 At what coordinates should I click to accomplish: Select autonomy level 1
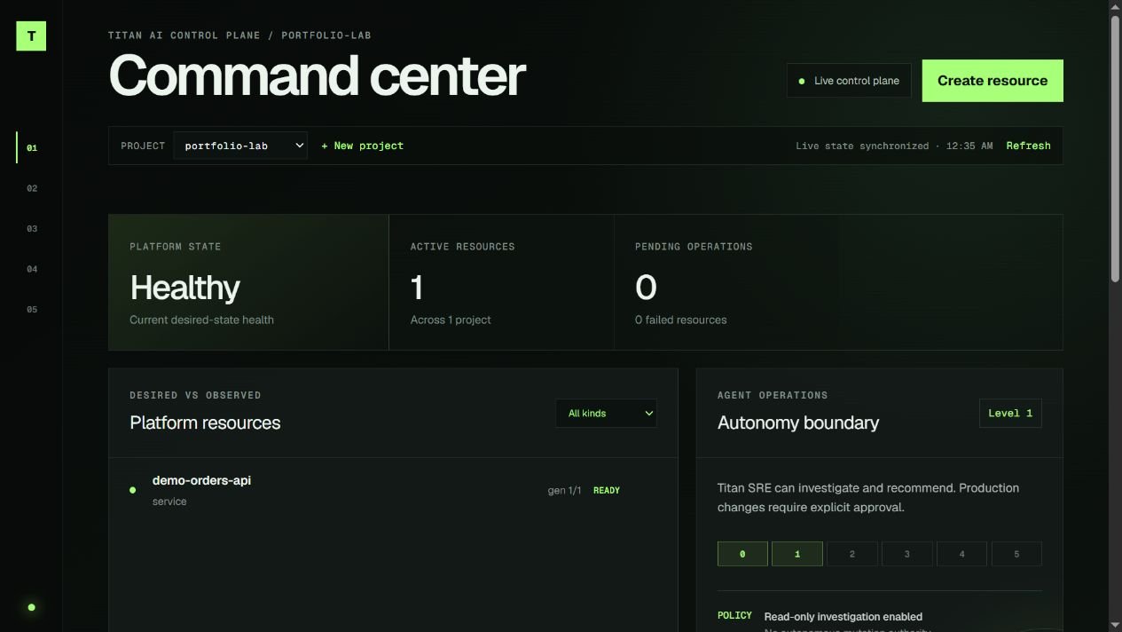(797, 554)
